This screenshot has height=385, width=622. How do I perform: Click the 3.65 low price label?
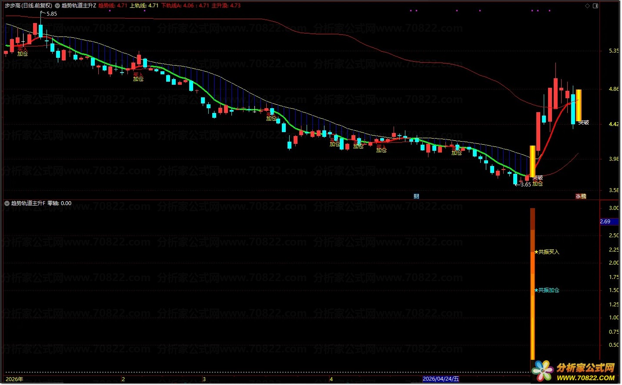525,185
